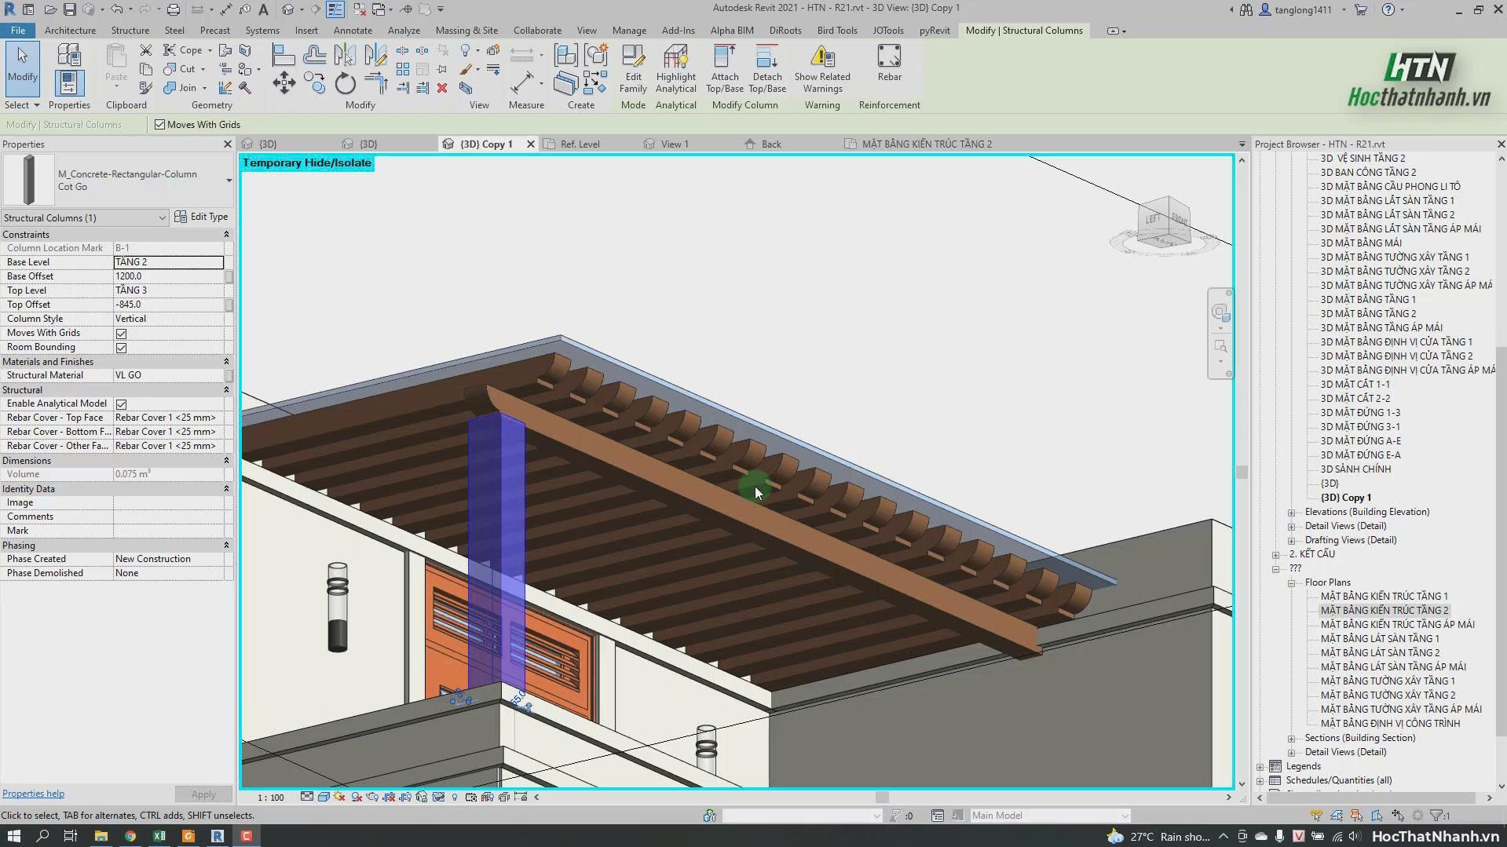The image size is (1507, 847).
Task: Click the Base Level input field
Action: 169,262
